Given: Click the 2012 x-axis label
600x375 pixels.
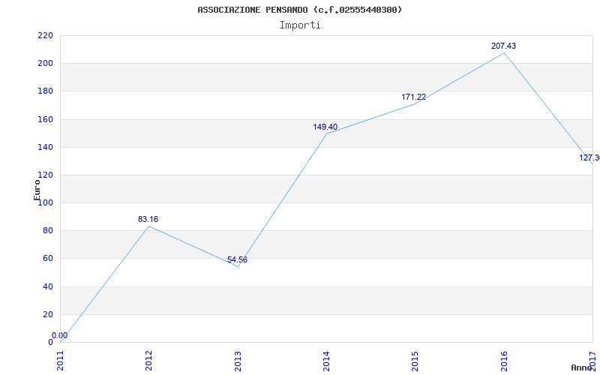Looking at the screenshot, I should pyautogui.click(x=148, y=361).
